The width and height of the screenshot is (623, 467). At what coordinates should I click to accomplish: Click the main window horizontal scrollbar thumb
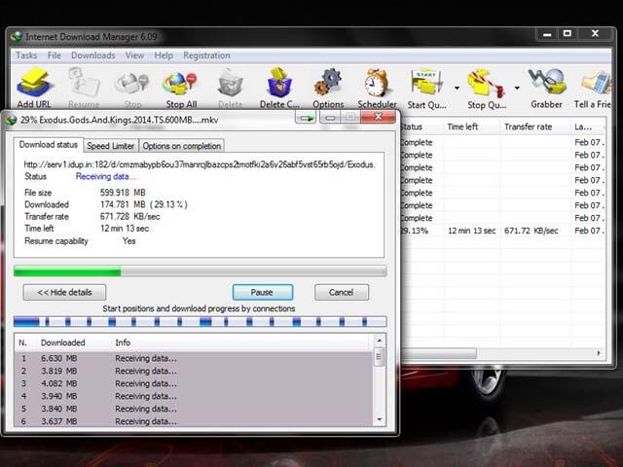click(438, 352)
